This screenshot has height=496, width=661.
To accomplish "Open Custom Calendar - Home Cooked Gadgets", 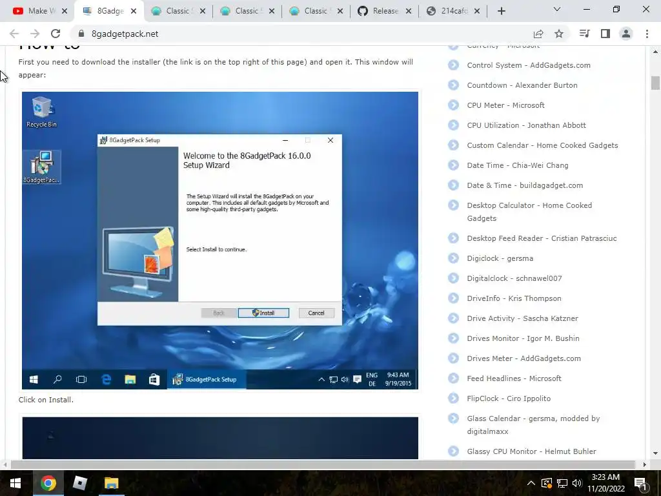I will 542,145.
